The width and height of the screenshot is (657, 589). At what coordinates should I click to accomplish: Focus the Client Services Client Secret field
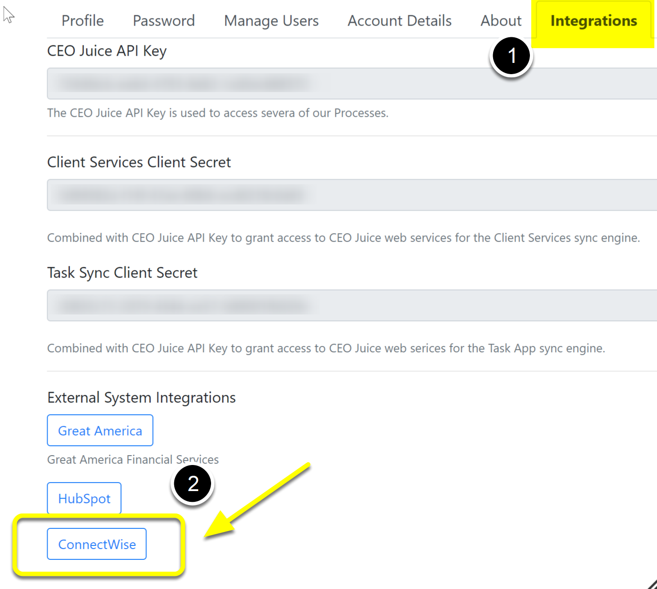[352, 195]
